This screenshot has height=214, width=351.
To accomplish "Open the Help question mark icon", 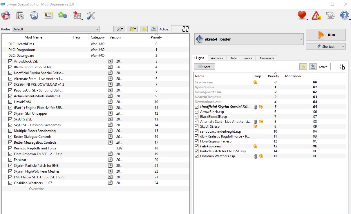I will coord(344,15).
